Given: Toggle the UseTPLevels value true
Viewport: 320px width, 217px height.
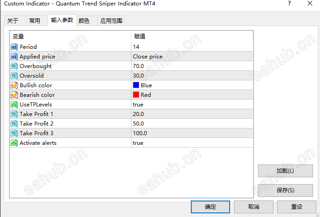Looking at the screenshot, I should 138,105.
